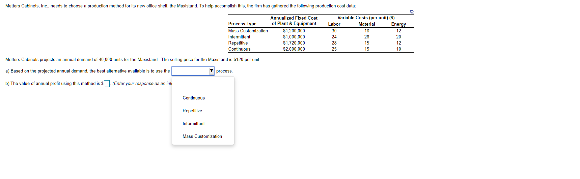The image size is (580, 179).
Task: Click the Variable Costs (per unit) header
Action: [366, 18]
